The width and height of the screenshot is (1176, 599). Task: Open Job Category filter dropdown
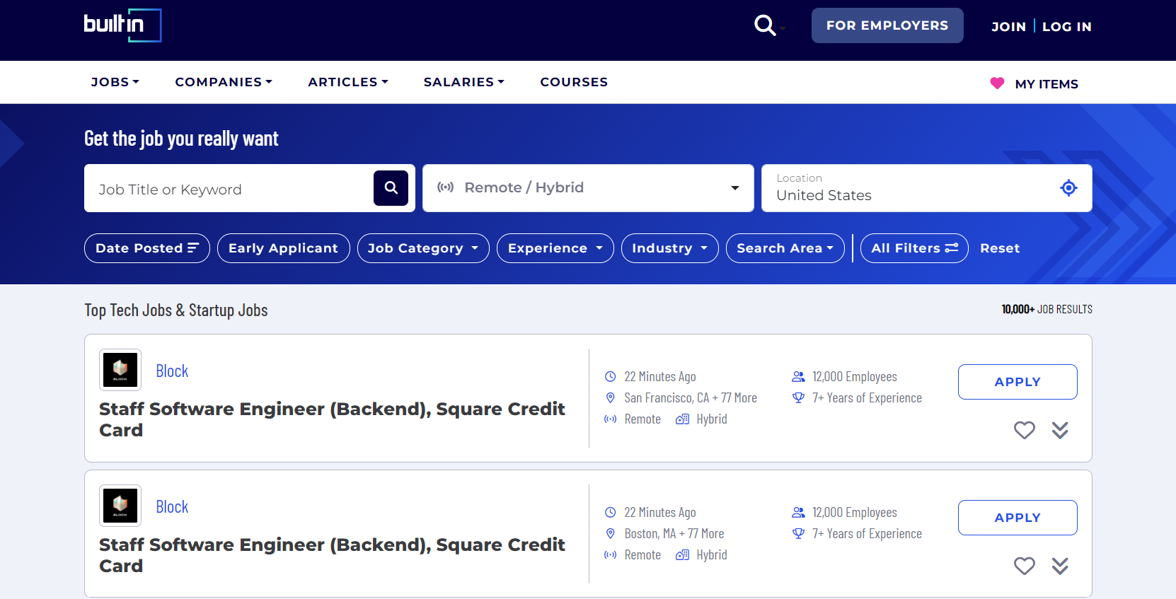point(423,248)
